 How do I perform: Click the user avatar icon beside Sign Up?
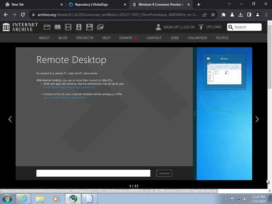[x=158, y=27]
